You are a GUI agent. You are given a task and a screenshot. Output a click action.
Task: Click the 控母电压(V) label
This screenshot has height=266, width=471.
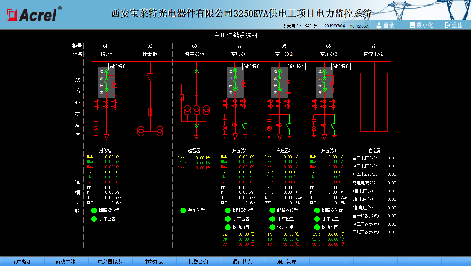365,166
